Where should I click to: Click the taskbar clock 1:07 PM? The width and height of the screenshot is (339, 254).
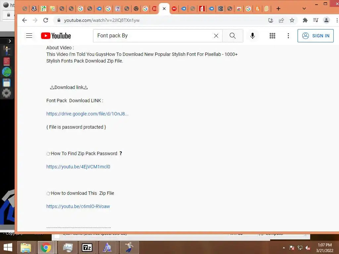coord(325,248)
